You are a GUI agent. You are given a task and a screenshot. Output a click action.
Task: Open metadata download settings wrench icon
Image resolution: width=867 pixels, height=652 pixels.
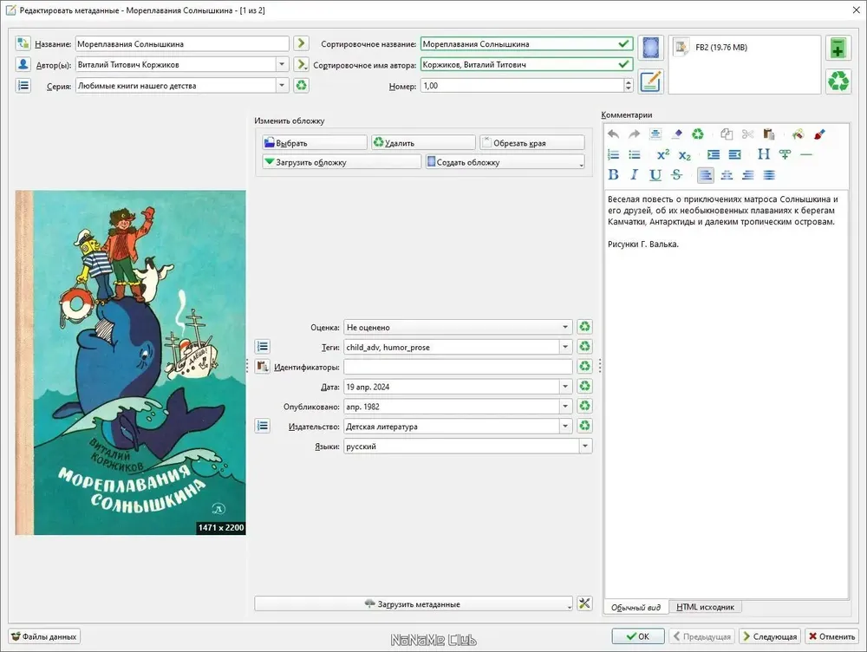[x=584, y=603]
